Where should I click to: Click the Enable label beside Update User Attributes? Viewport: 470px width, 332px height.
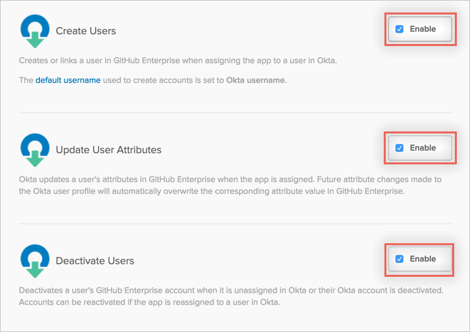pos(423,148)
